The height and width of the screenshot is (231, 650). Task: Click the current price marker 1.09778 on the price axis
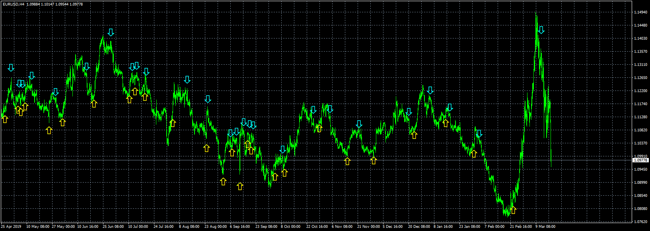pos(640,160)
